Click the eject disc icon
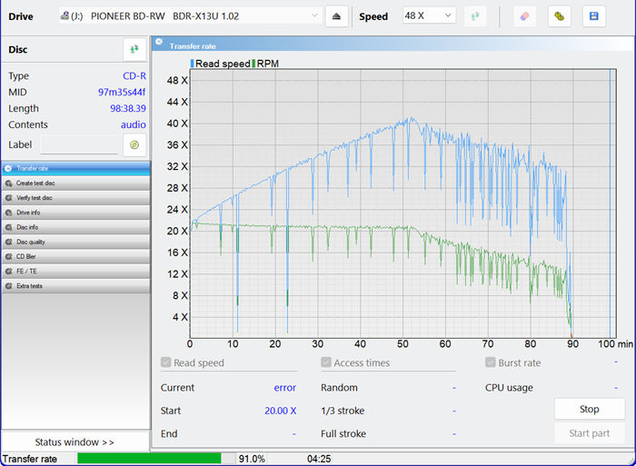636x466 pixels. (x=337, y=16)
